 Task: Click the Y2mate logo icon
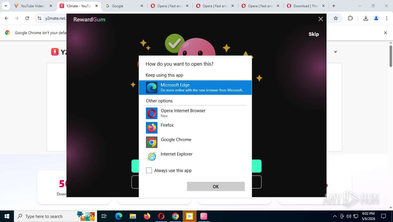pos(55,52)
